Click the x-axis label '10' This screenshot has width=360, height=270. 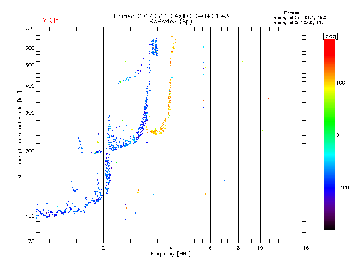(260, 248)
